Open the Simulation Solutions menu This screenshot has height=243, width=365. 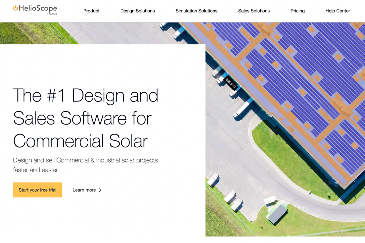click(x=196, y=11)
